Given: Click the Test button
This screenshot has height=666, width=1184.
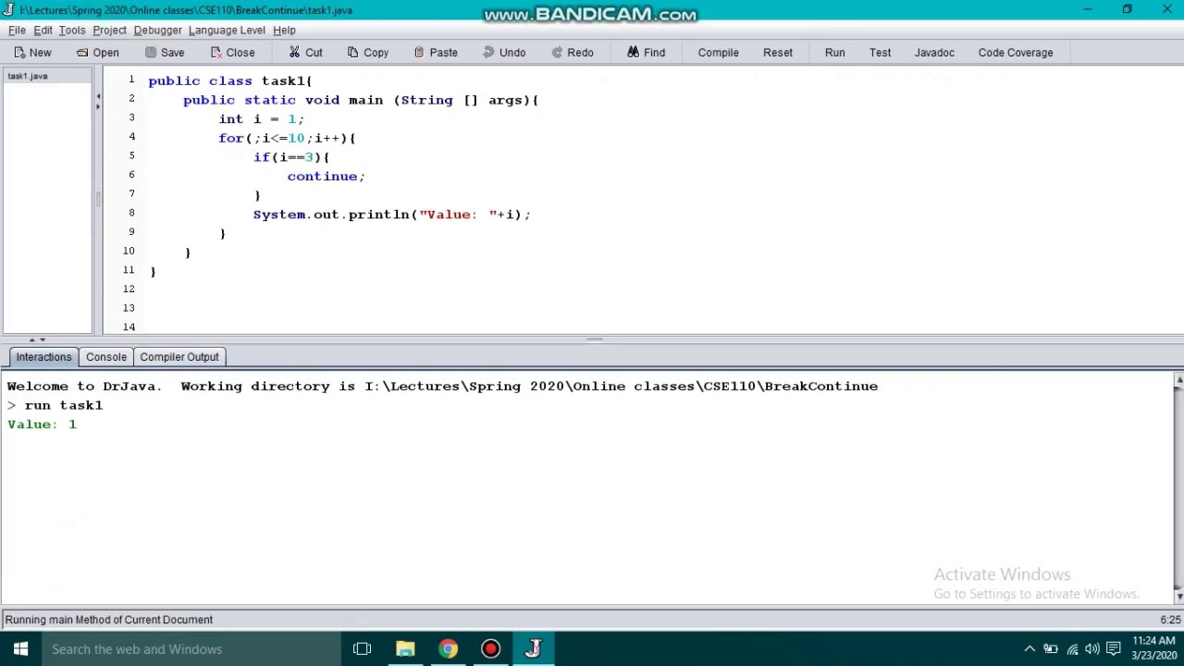Looking at the screenshot, I should pyautogui.click(x=880, y=53).
